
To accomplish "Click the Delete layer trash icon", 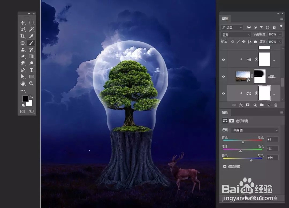I will point(275,105).
